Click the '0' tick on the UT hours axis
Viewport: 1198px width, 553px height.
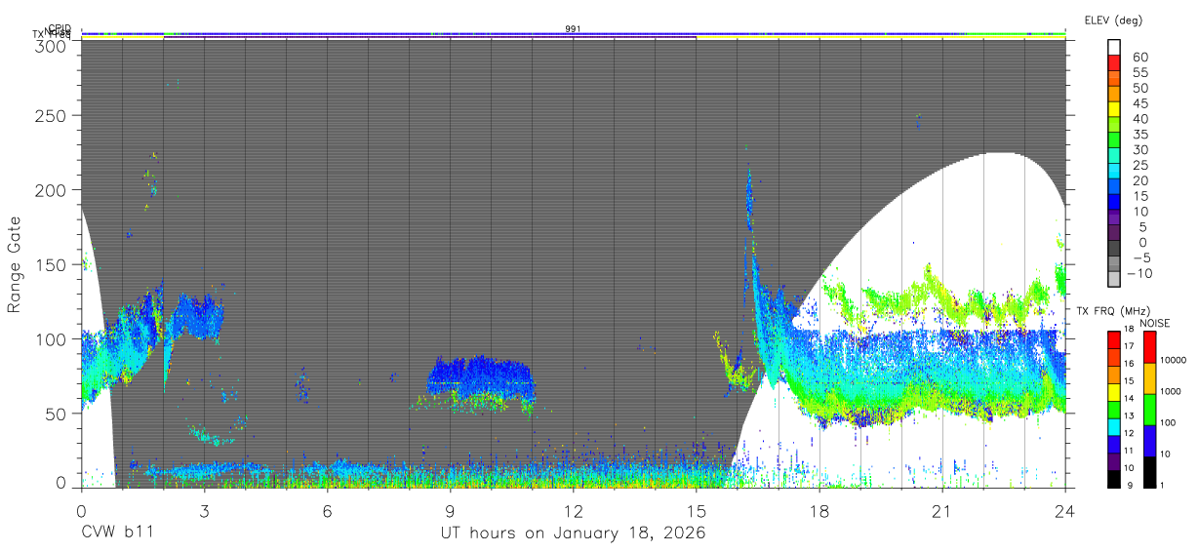pos(81,510)
